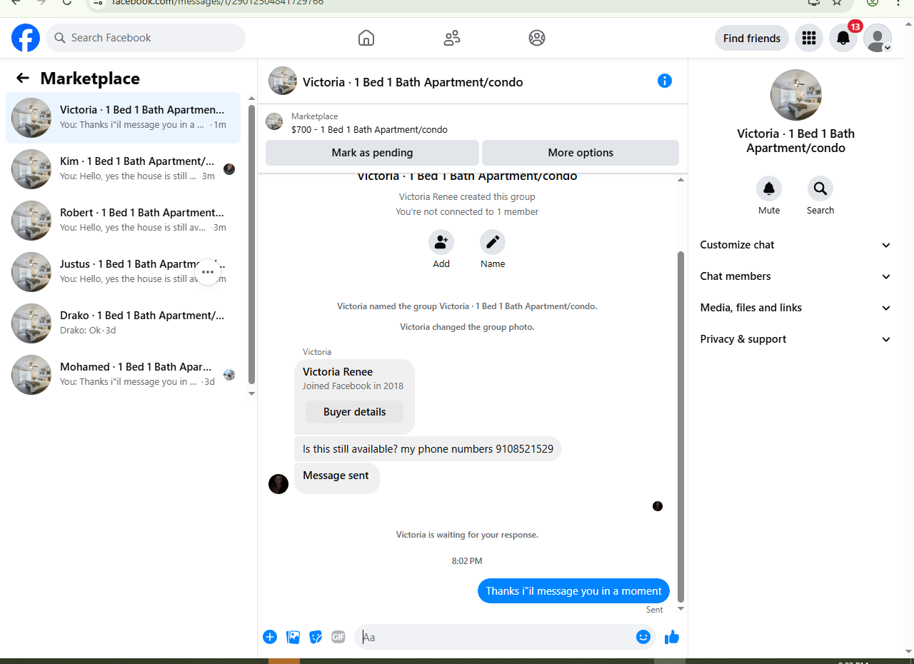Screen dimensions: 914x664
Task: Expand the Chat members section
Action: 796,276
